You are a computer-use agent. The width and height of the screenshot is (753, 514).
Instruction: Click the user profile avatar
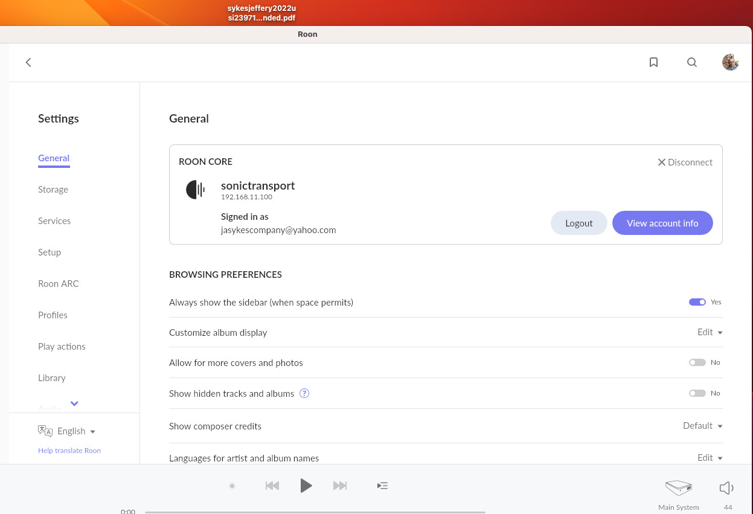point(730,62)
